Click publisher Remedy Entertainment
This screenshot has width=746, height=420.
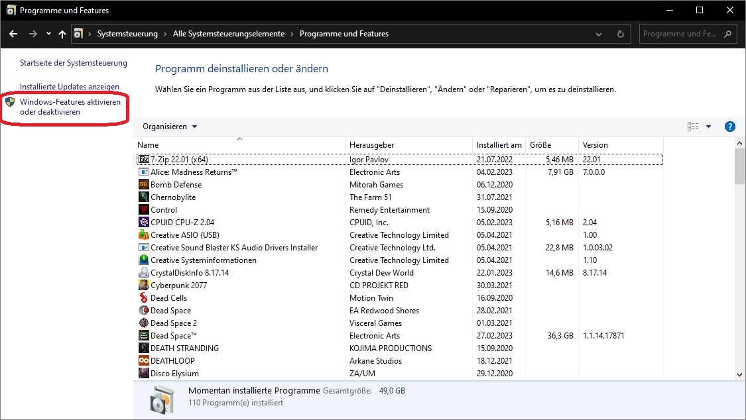point(390,209)
